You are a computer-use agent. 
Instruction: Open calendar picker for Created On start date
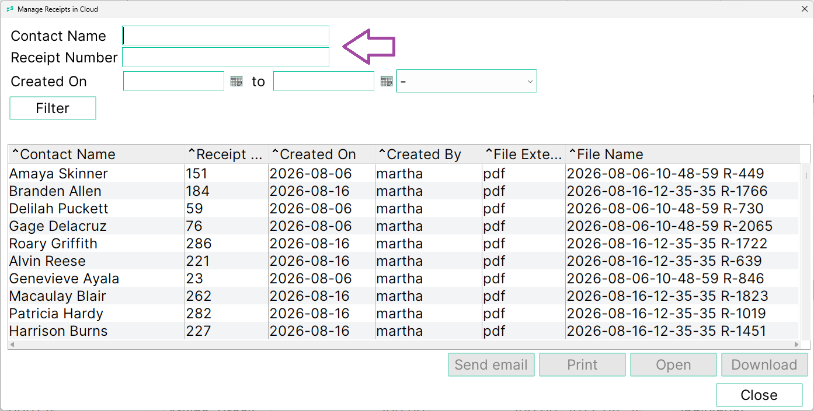point(236,82)
